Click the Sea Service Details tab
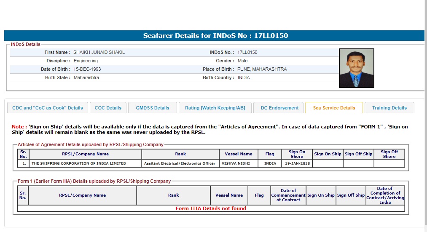The height and width of the screenshot is (232, 427). tap(334, 108)
